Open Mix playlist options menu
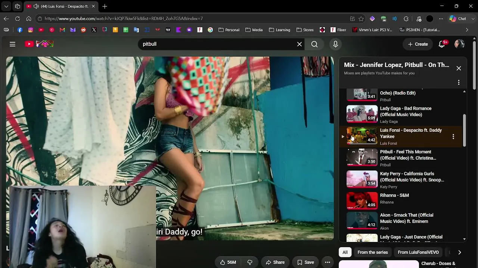Image resolution: width=478 pixels, height=268 pixels. click(x=459, y=82)
